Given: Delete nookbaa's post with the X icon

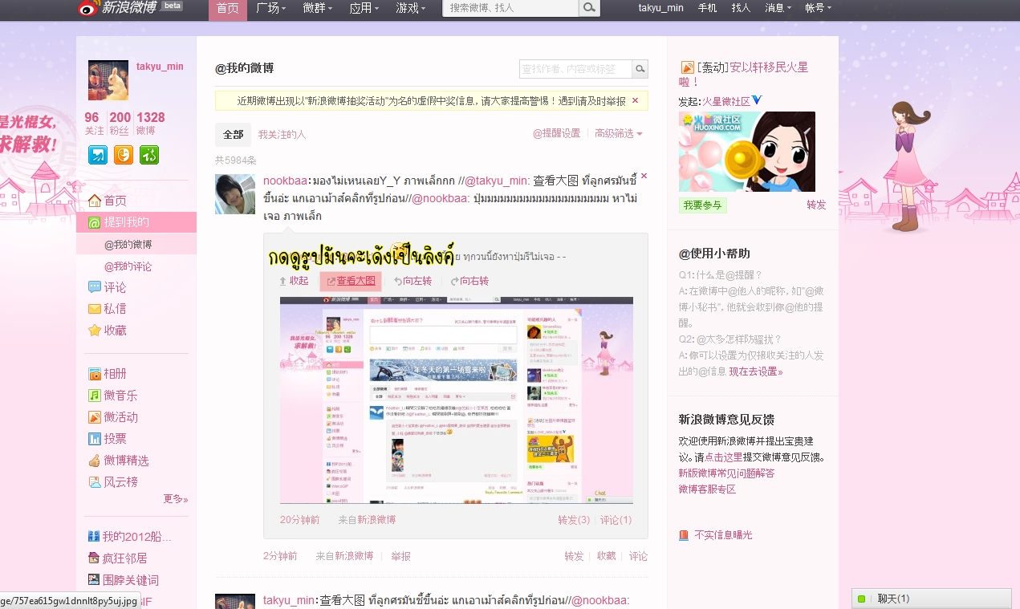Looking at the screenshot, I should coord(644,176).
